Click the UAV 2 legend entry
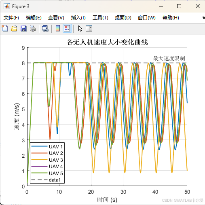The image size is (205, 205). pyautogui.click(x=47, y=153)
